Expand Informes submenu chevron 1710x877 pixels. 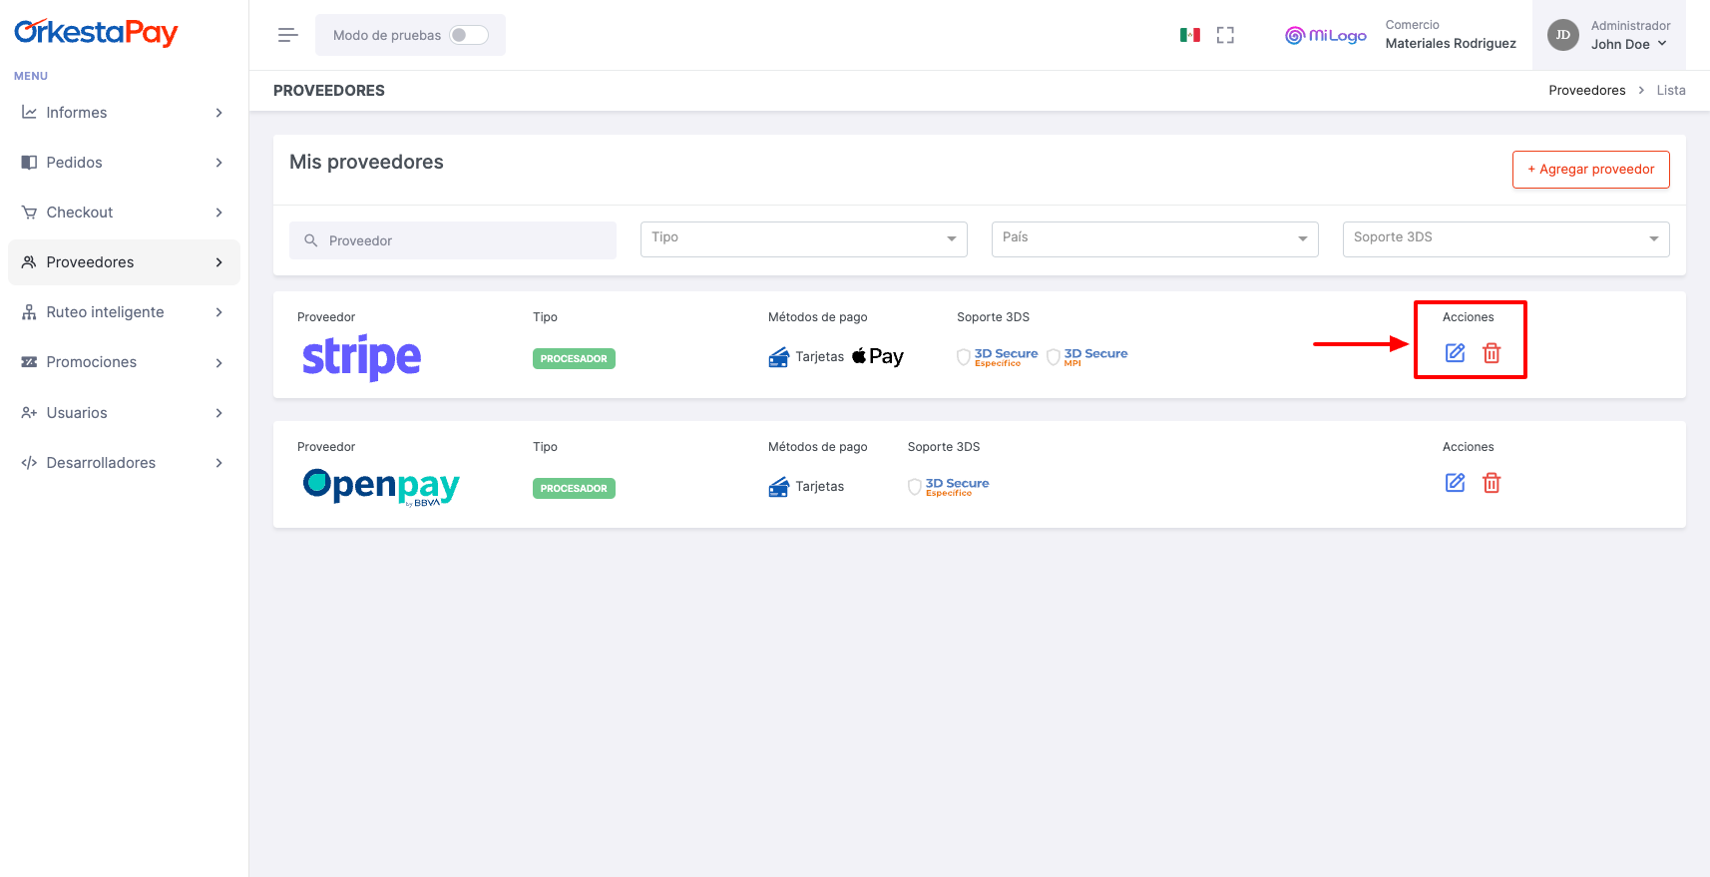(218, 113)
